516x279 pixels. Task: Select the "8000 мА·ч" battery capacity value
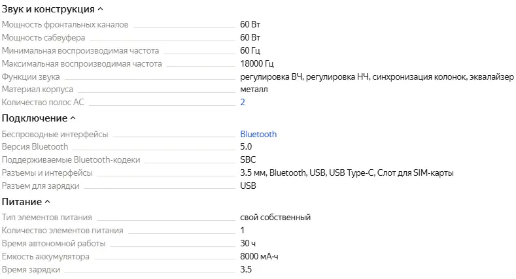pos(263,256)
